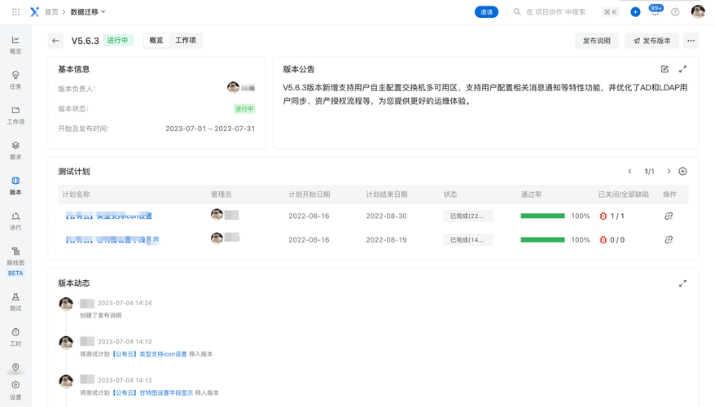
Task: Add a test plan with plus icon
Action: click(682, 172)
